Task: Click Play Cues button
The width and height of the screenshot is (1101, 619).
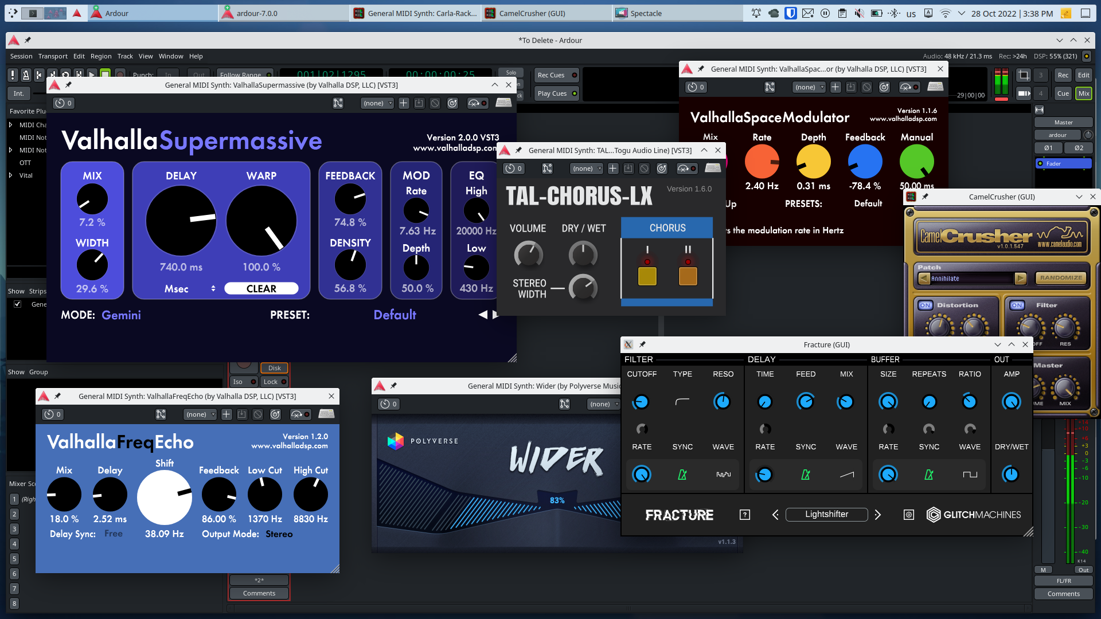Action: click(557, 93)
